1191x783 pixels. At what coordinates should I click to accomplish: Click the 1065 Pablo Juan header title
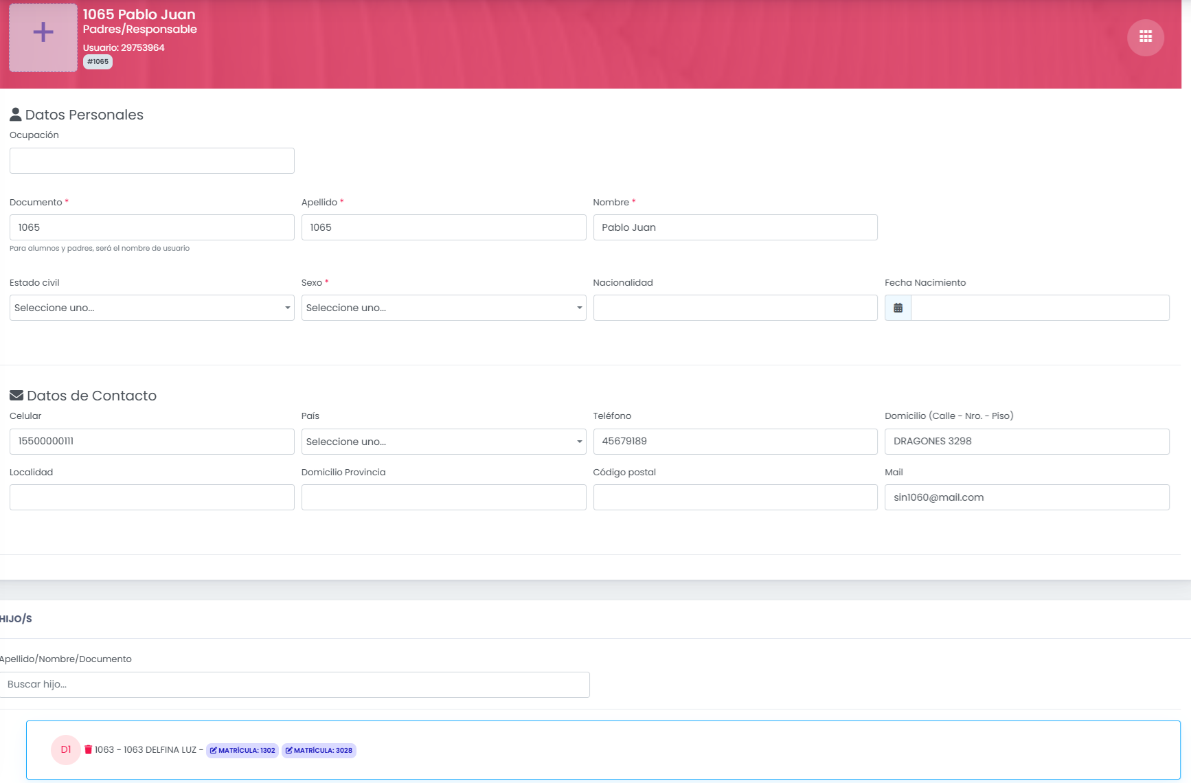coord(139,14)
